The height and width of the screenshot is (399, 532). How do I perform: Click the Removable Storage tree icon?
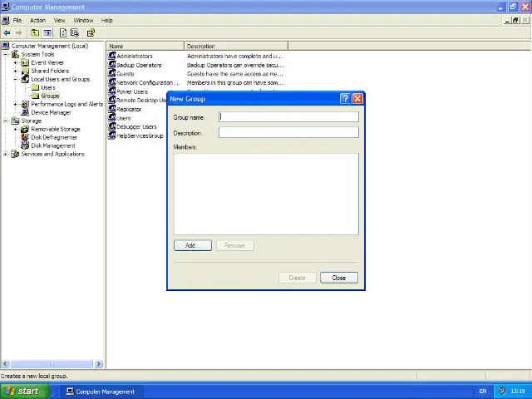(x=25, y=129)
